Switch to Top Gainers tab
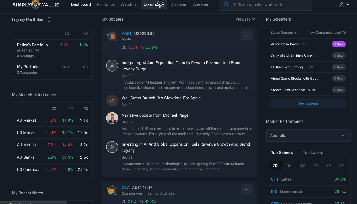The height and width of the screenshot is (204, 357). 282,152
